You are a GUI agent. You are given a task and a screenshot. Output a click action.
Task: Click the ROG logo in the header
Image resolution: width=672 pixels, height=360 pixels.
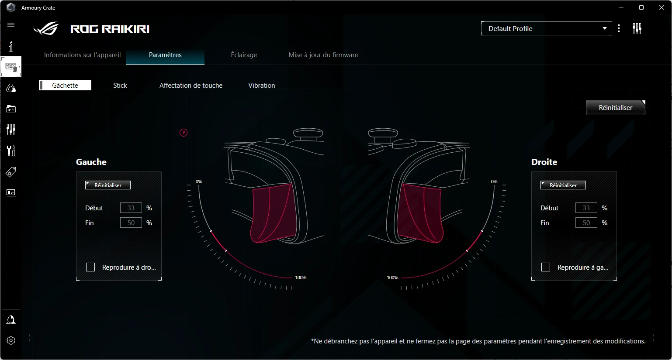pyautogui.click(x=46, y=29)
